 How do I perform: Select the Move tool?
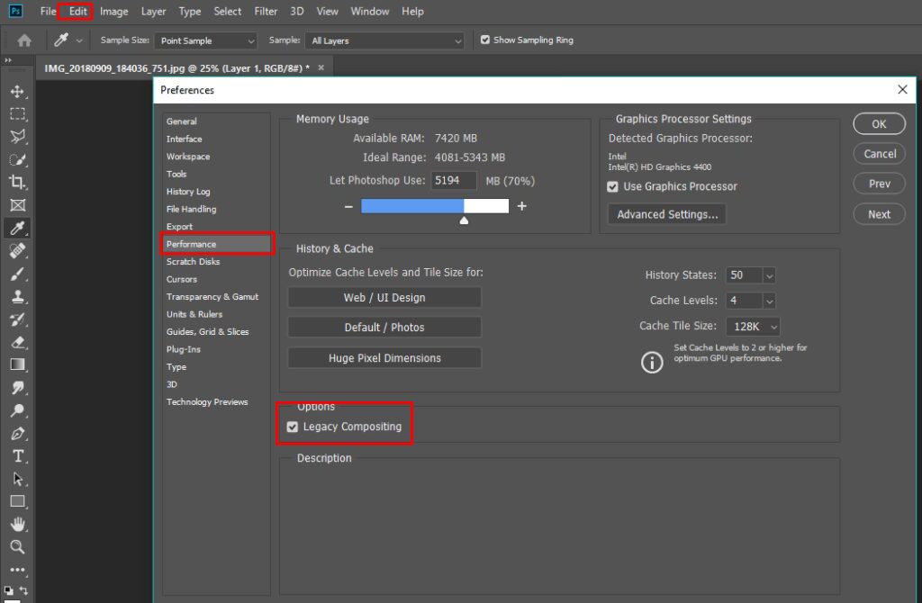coord(17,91)
